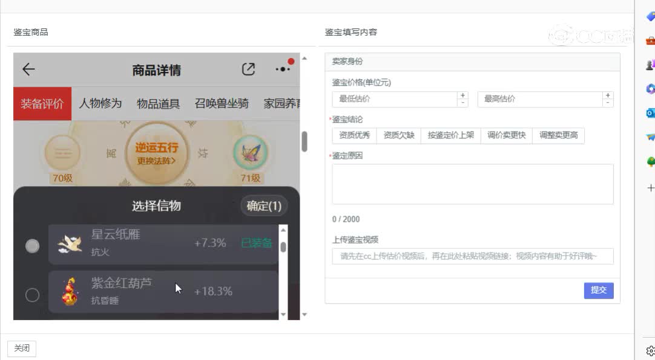Viewport: 655px width, 360px height.
Task: Click product panel scrollbar up arrow
Action: point(304,59)
